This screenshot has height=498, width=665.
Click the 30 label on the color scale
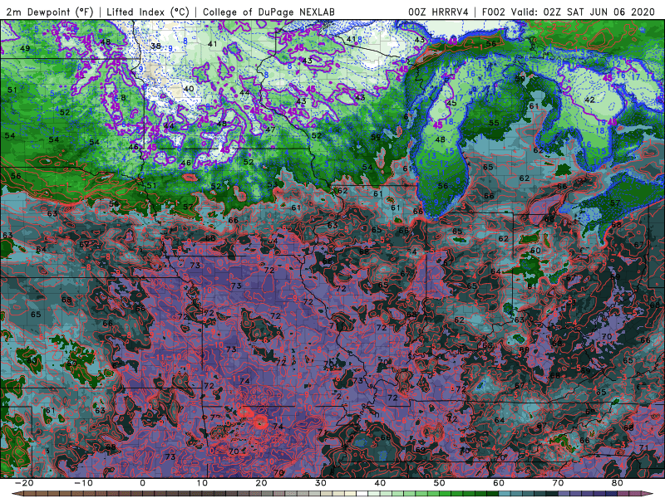point(321,483)
